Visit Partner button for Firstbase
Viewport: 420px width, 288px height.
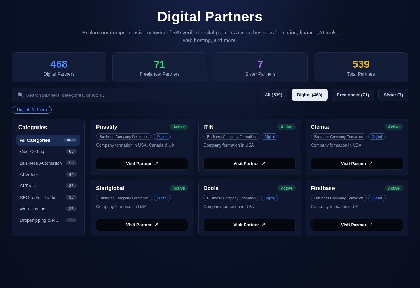click(357, 225)
